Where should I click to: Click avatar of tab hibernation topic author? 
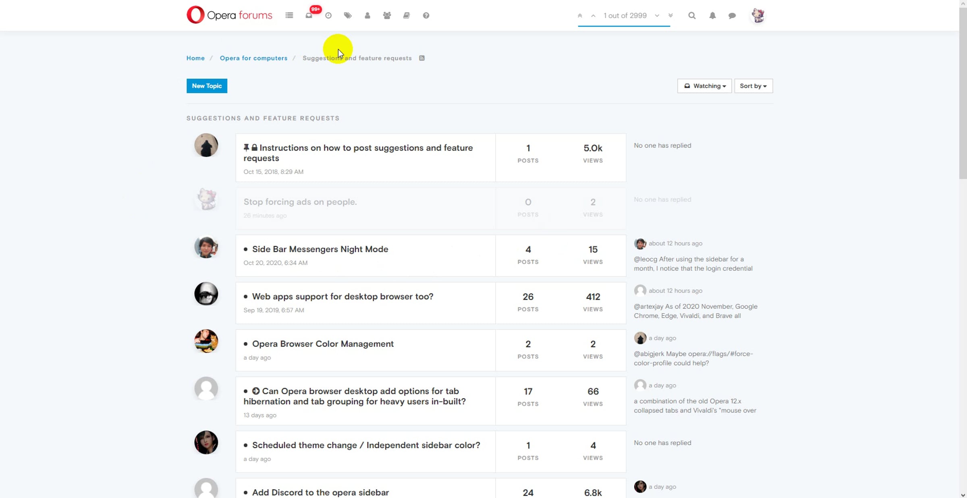pos(206,388)
